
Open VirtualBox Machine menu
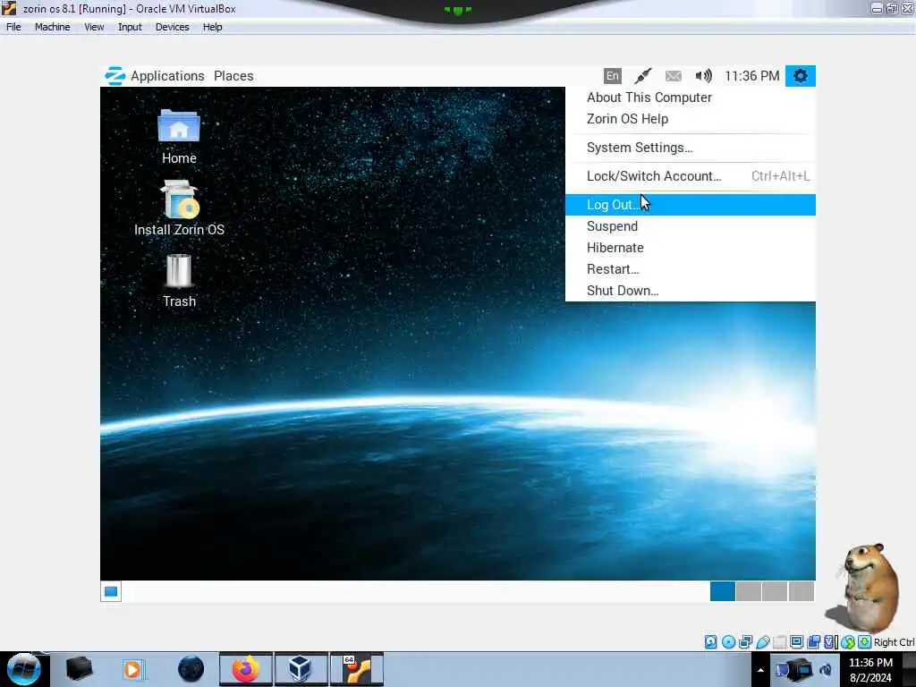52,27
